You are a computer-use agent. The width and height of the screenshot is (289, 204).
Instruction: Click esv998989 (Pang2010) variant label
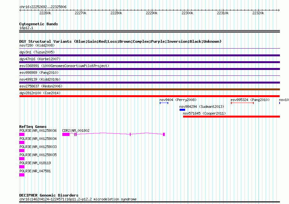pos(39,73)
